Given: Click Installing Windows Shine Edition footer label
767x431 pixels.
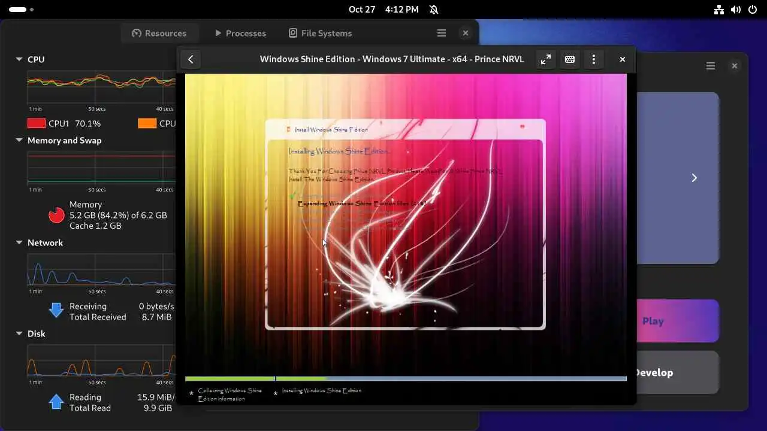Looking at the screenshot, I should [322, 390].
